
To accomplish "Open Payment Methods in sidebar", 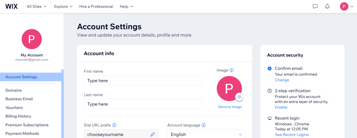I will click(x=22, y=133).
